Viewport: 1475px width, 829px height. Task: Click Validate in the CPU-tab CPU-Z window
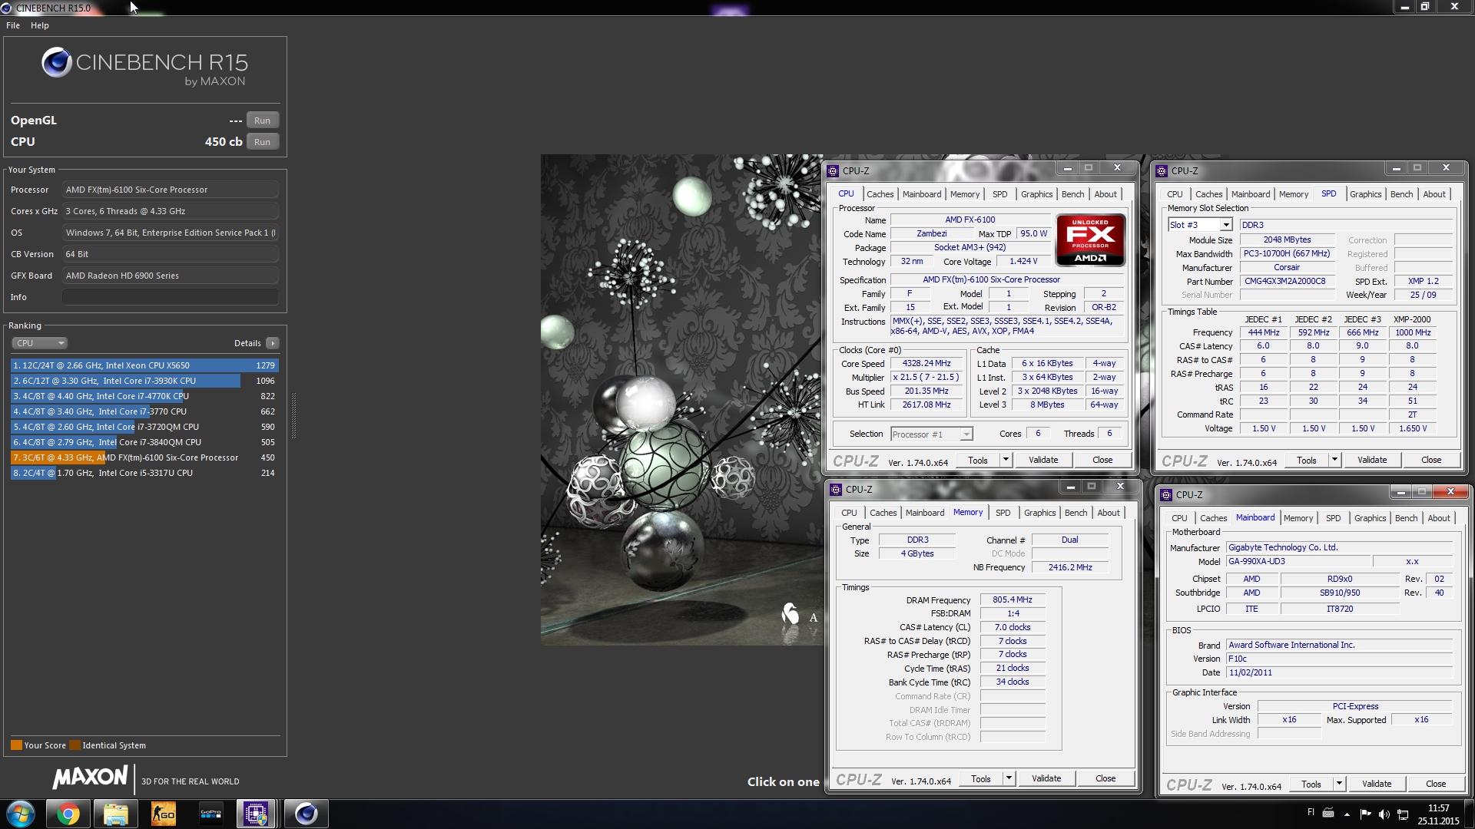[1043, 460]
